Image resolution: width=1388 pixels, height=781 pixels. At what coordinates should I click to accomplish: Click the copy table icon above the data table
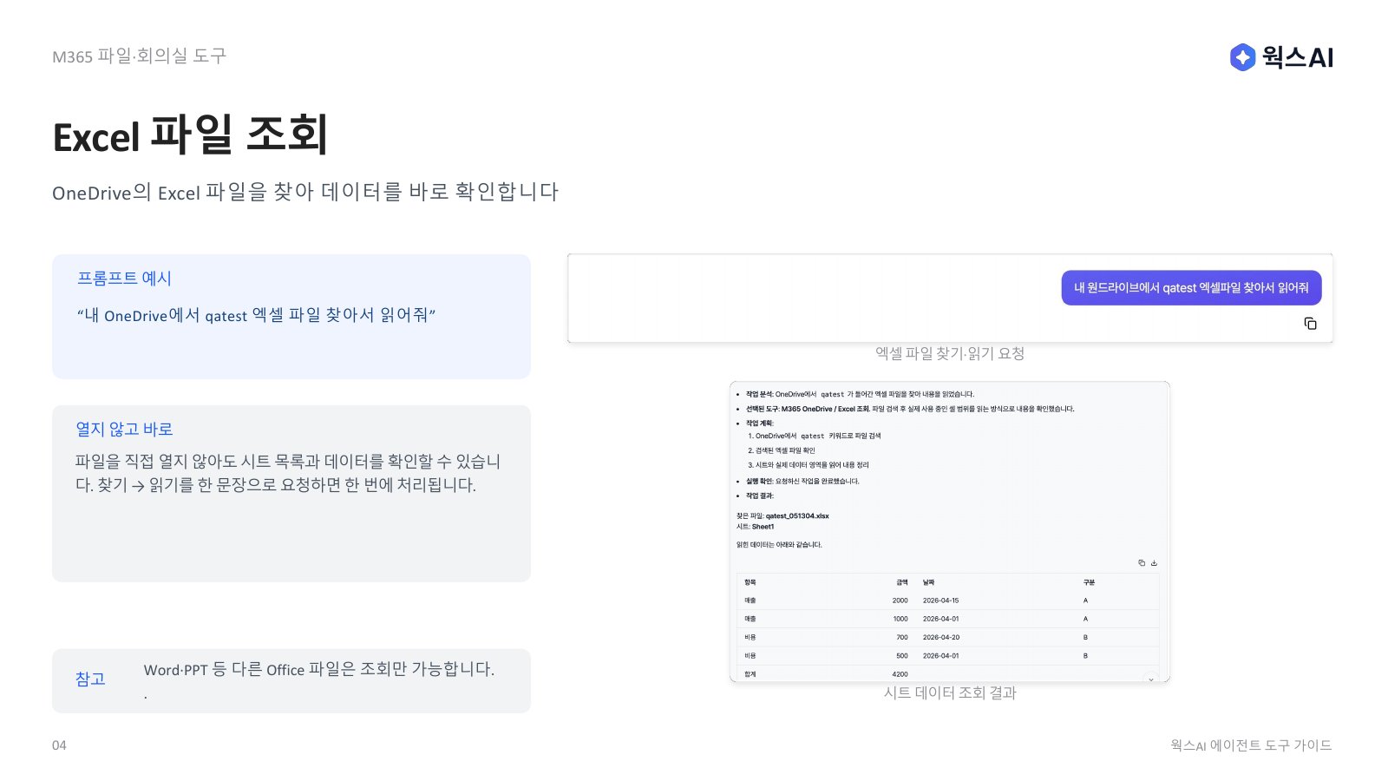1142,563
